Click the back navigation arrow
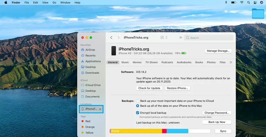 (x=111, y=38)
